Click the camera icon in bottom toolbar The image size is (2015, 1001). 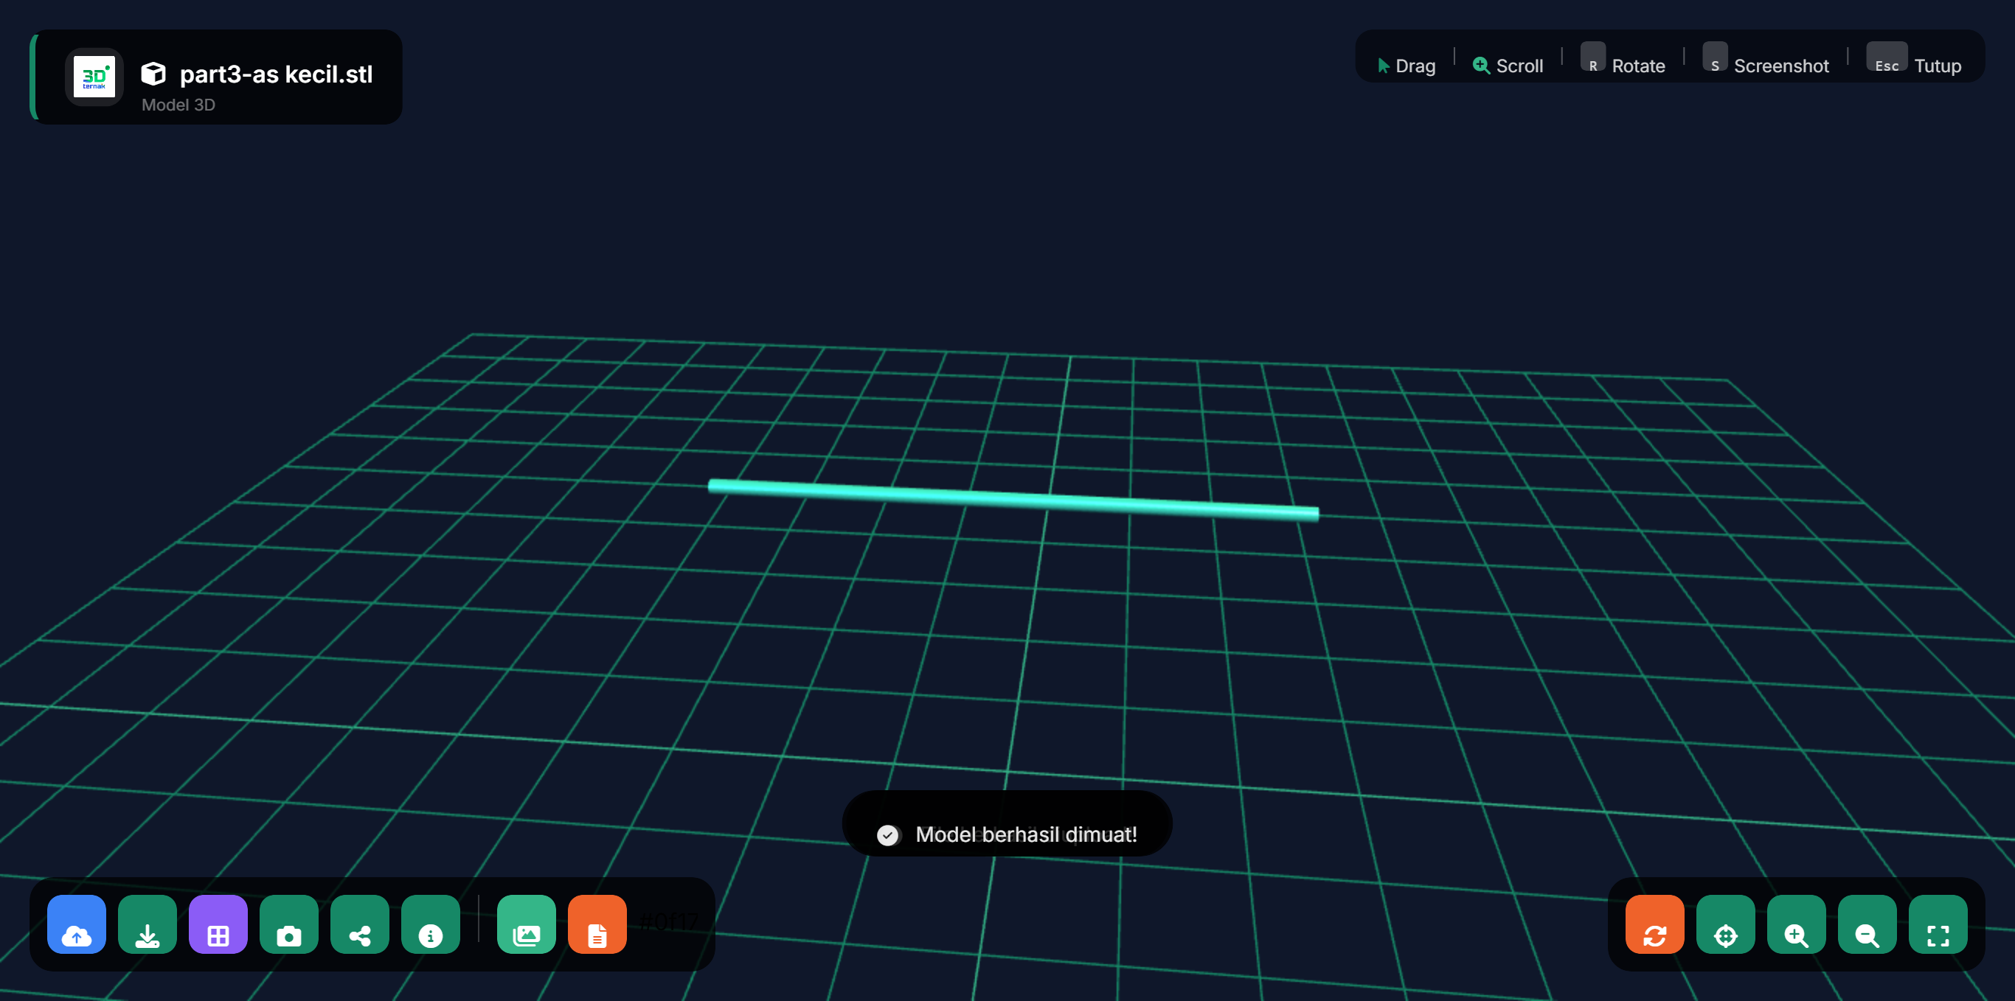coord(288,924)
